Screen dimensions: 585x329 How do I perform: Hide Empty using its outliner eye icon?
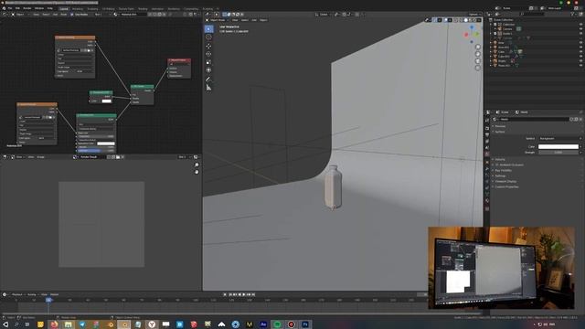click(581, 61)
